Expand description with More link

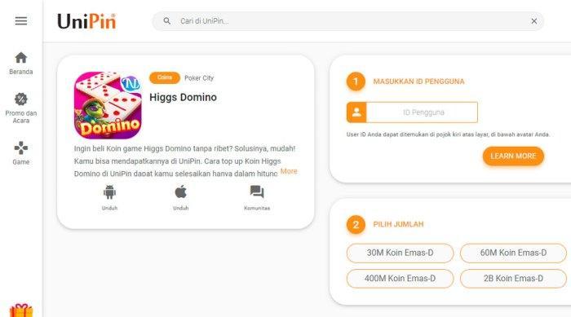(x=289, y=171)
